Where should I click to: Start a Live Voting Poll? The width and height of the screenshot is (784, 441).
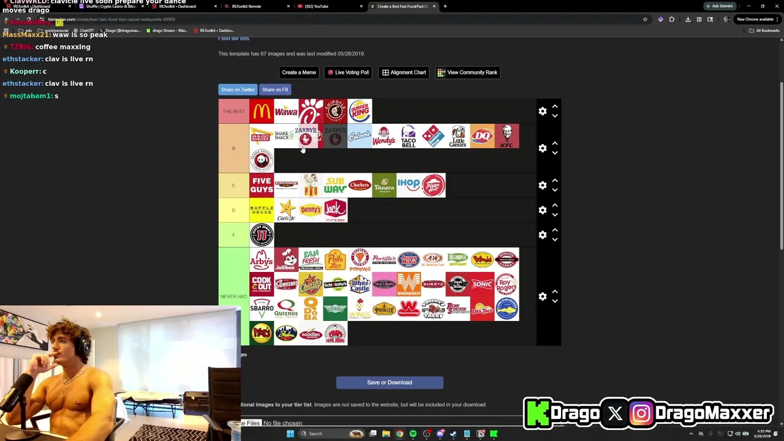click(x=348, y=72)
